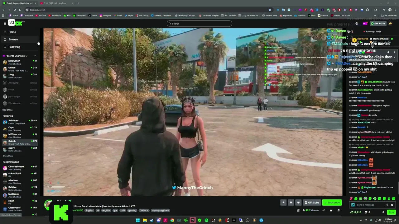Open ChelseaLeeart recommended channel
Screen dimensions: 399x224
20,168
